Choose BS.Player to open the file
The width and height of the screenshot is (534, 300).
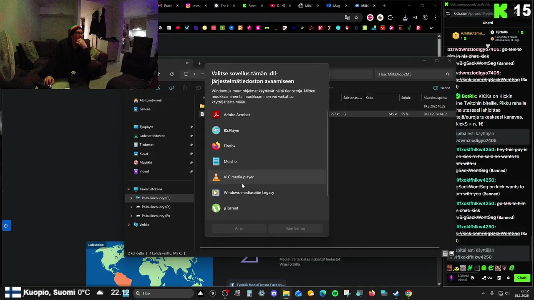tap(267, 130)
